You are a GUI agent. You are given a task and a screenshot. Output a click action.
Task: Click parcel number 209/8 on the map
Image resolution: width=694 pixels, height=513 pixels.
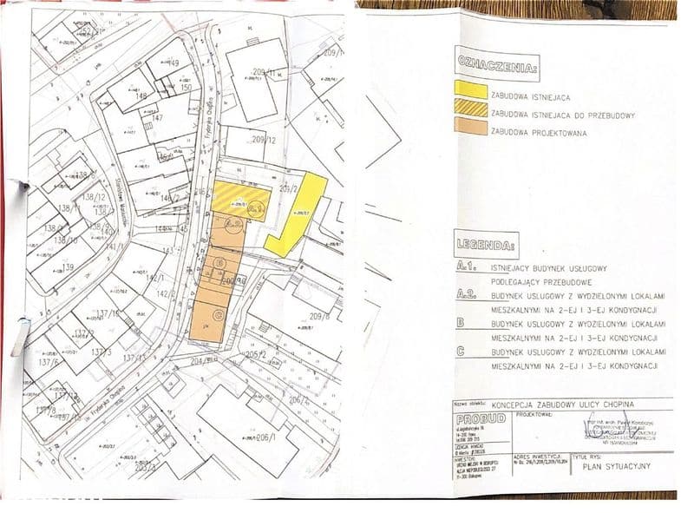coord(319,316)
